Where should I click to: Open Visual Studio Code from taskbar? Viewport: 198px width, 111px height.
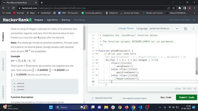click(x=140, y=107)
